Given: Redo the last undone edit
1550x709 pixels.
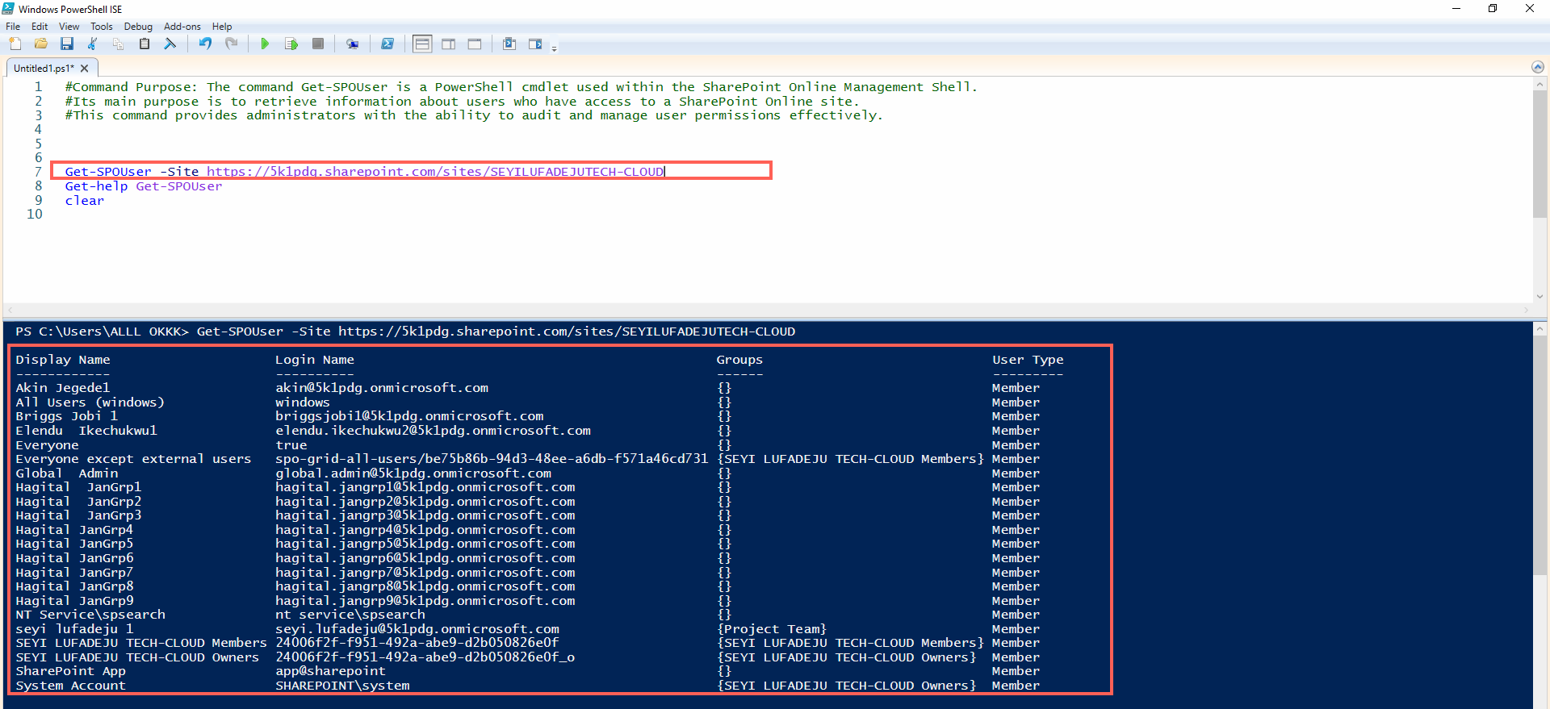Looking at the screenshot, I should pyautogui.click(x=232, y=44).
